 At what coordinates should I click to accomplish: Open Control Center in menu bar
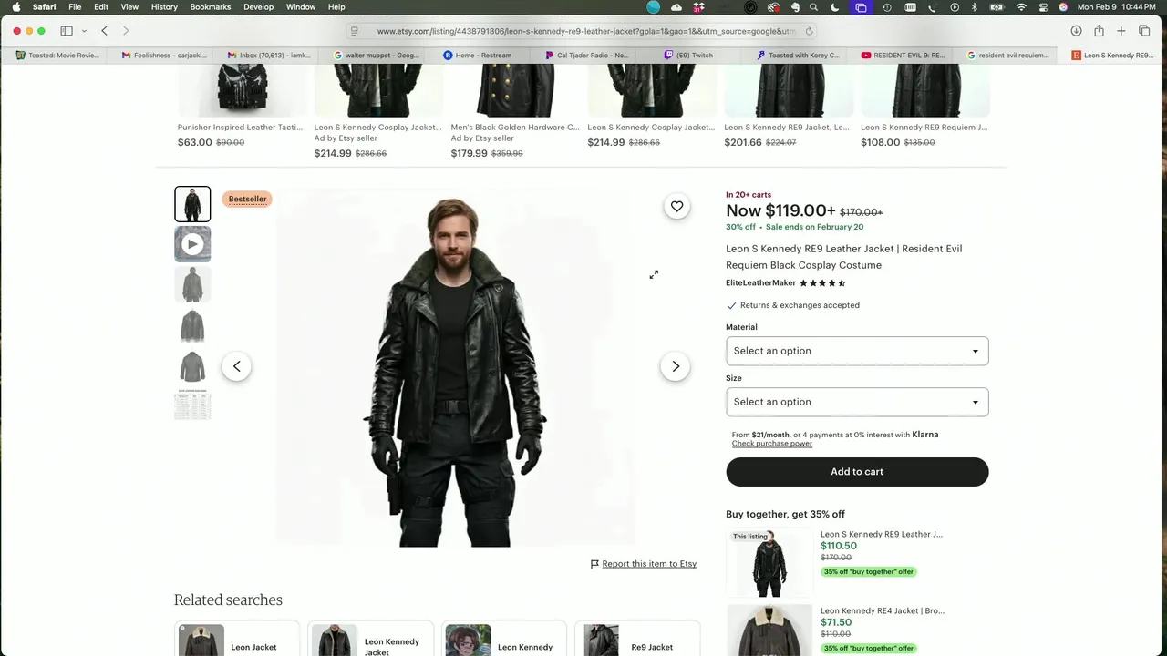pos(1042,7)
